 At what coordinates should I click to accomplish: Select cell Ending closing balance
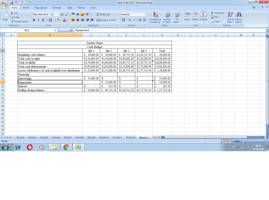click(x=50, y=90)
